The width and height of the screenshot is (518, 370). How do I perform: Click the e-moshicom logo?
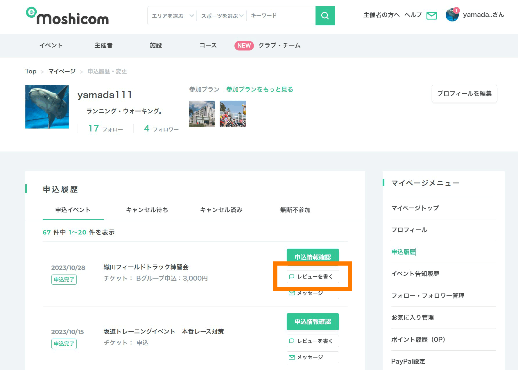(x=67, y=16)
